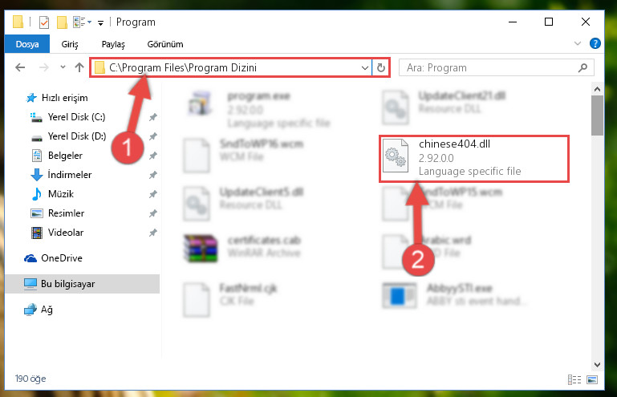Unpin Belgeler from quick access

[x=153, y=156]
